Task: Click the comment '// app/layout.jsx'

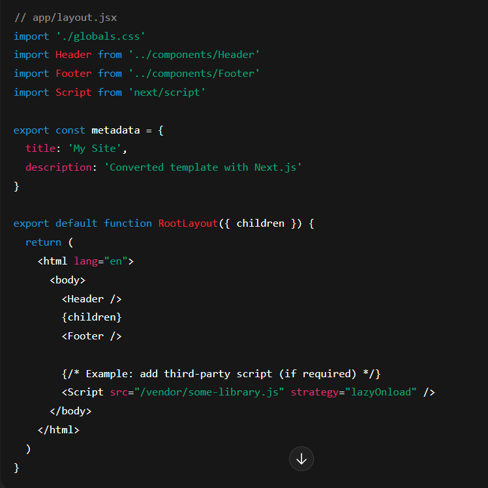Action: [x=65, y=18]
